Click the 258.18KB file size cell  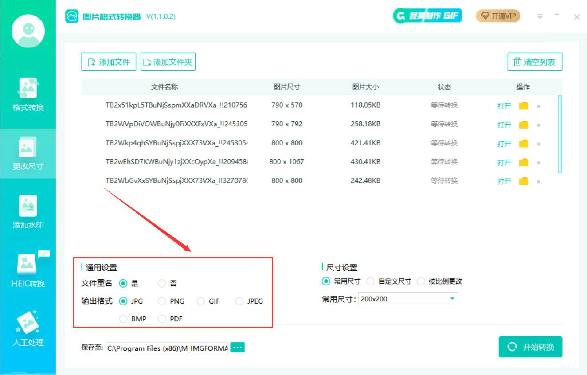366,124
